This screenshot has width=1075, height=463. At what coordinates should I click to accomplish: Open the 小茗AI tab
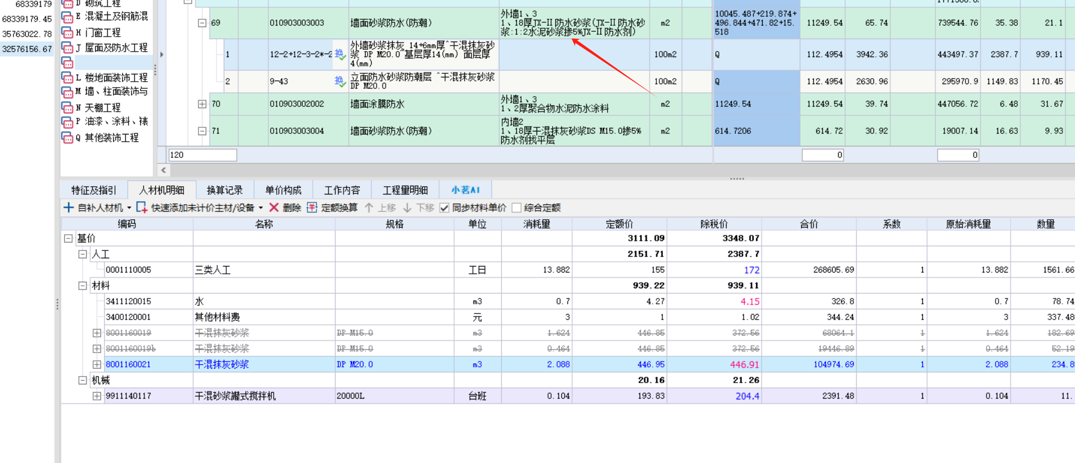pos(466,190)
